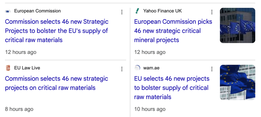This screenshot has width=261, height=117.
Task: Click the EU Law Live favicon
Action: point(8,68)
